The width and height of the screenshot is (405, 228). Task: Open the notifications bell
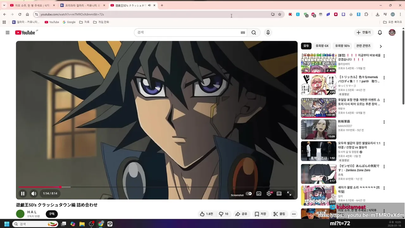point(380,33)
